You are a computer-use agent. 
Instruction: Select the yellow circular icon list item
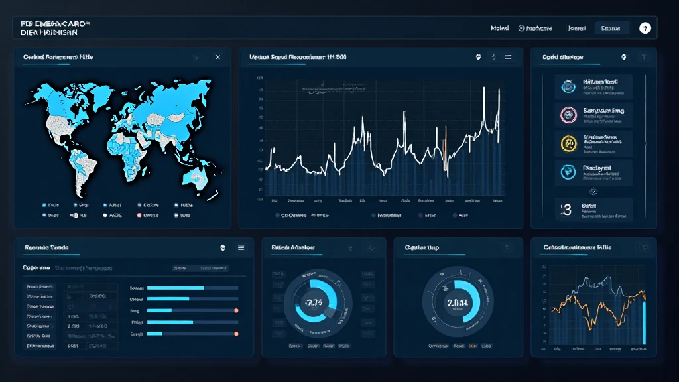568,143
